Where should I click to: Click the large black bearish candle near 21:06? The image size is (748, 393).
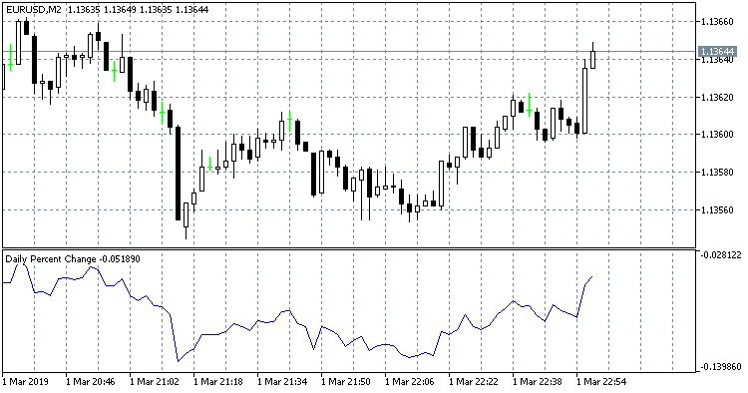[x=178, y=174]
